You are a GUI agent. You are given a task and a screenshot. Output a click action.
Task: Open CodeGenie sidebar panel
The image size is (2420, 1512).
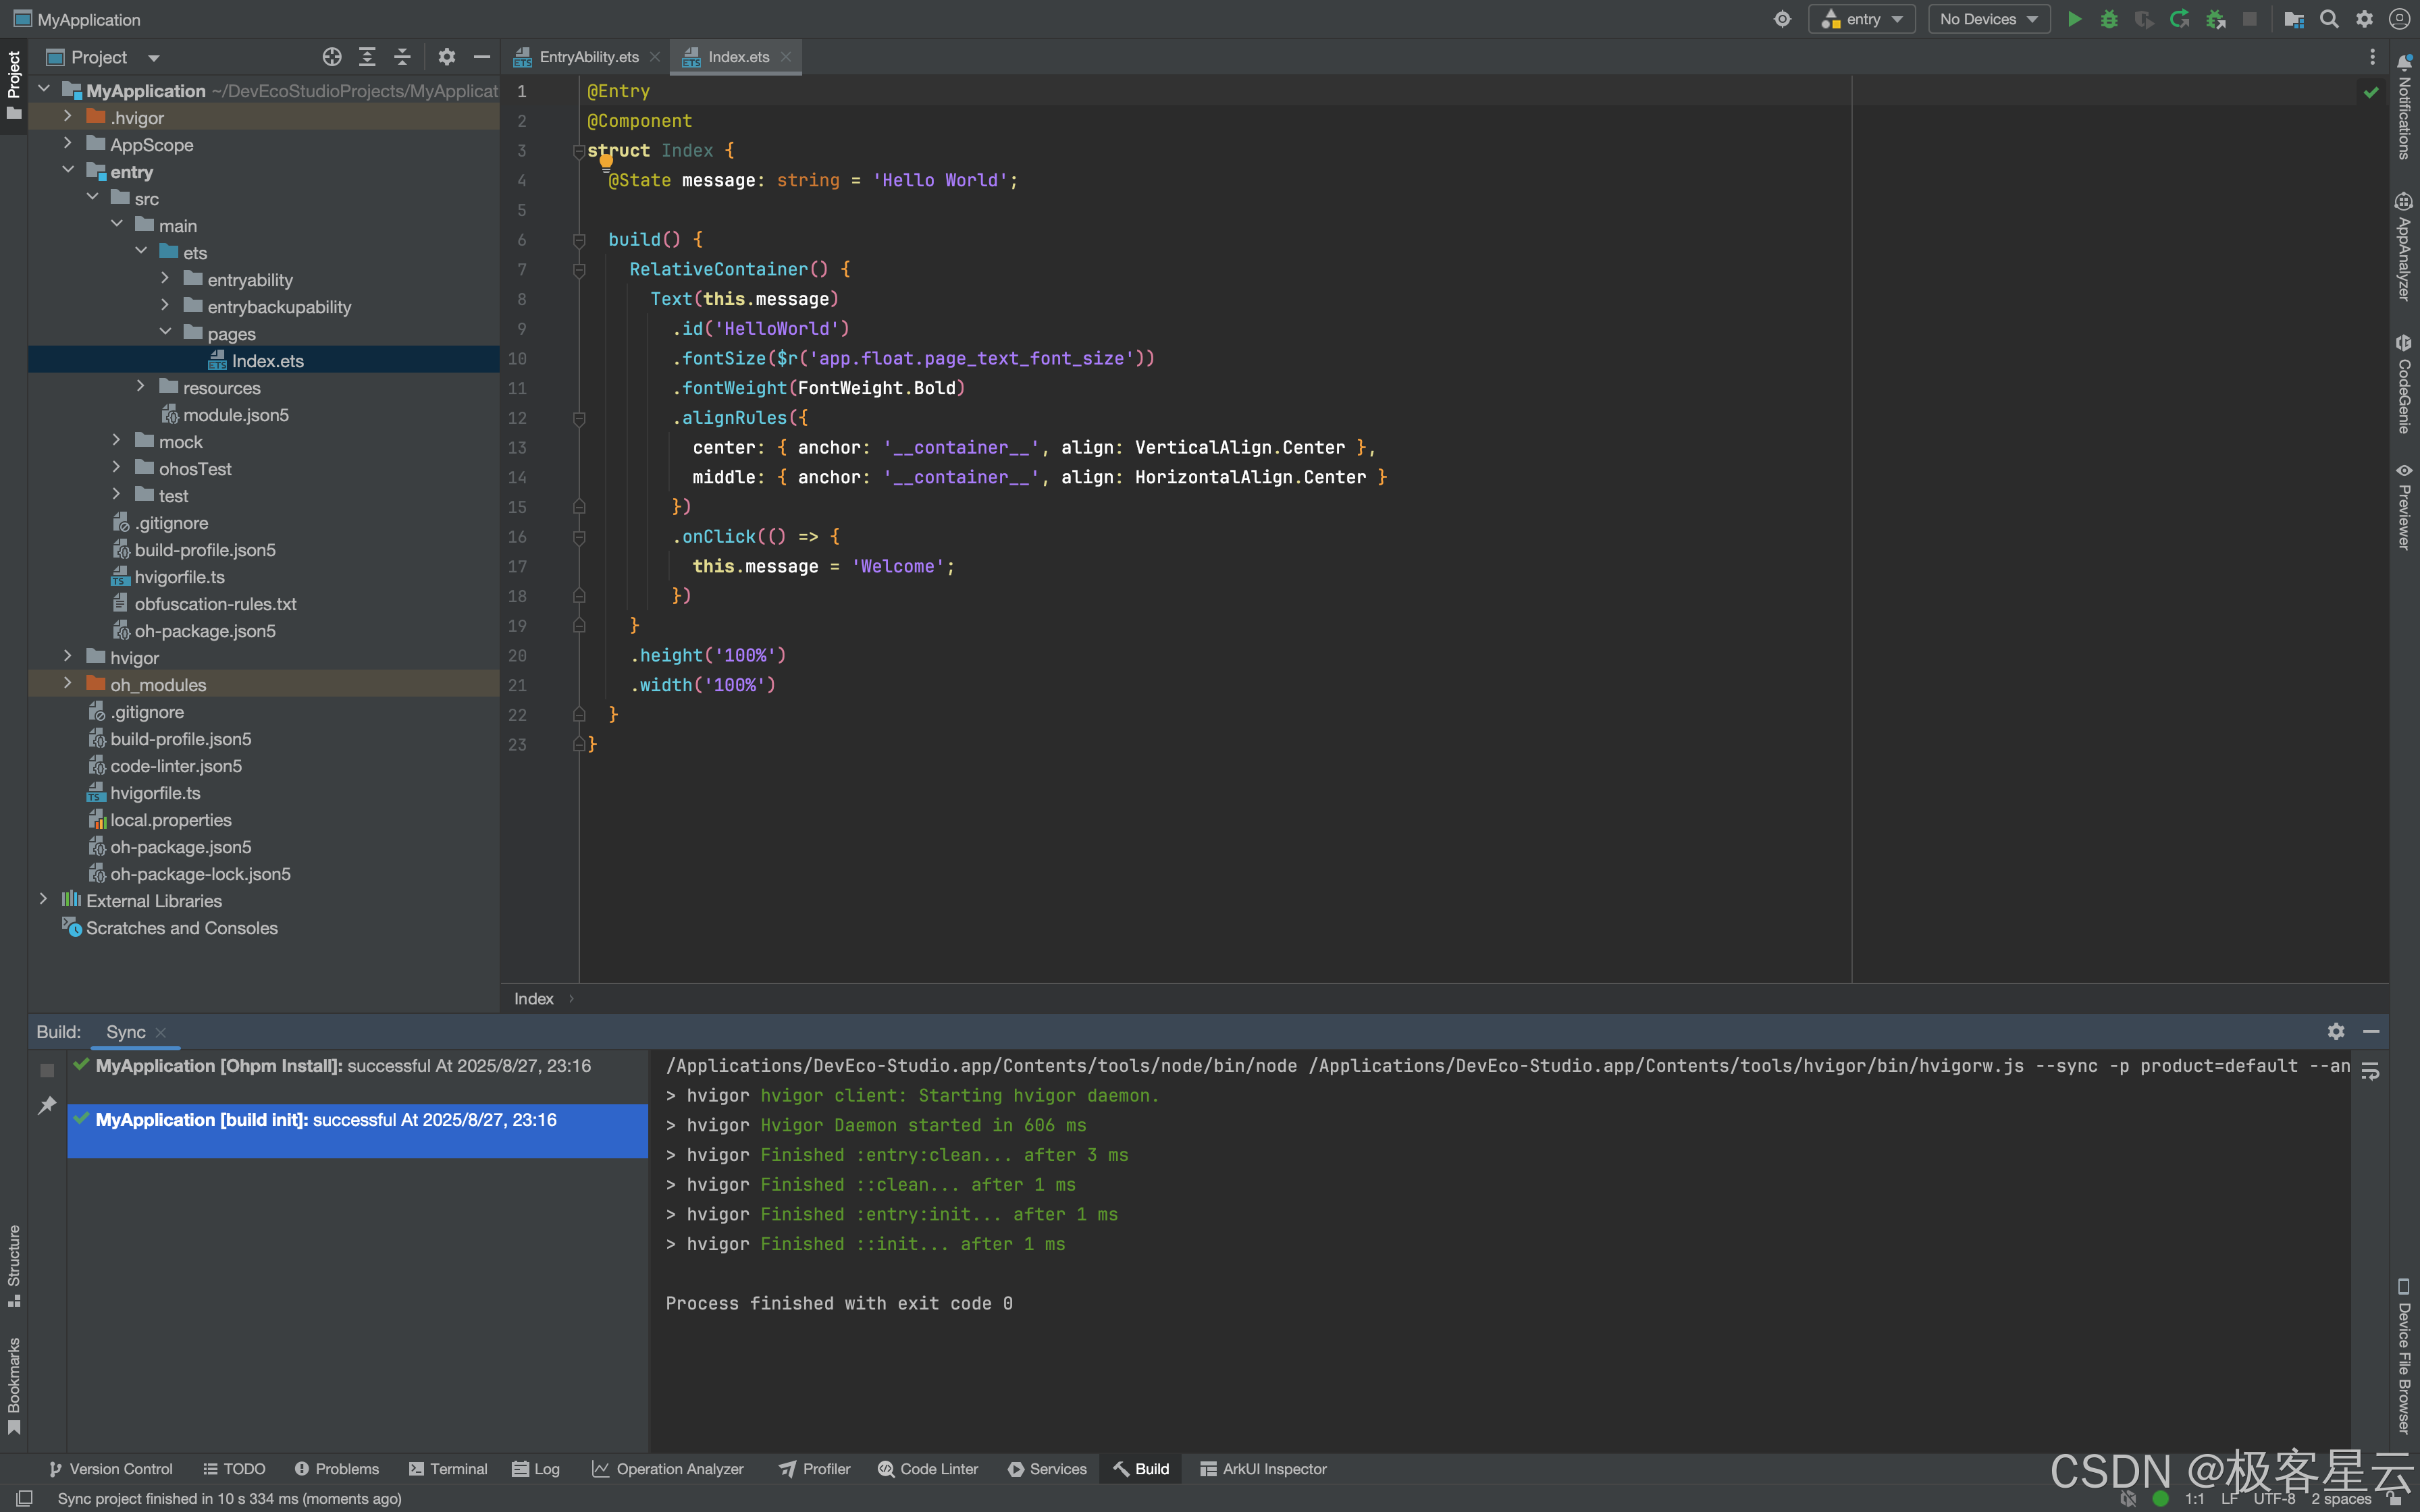point(2404,383)
